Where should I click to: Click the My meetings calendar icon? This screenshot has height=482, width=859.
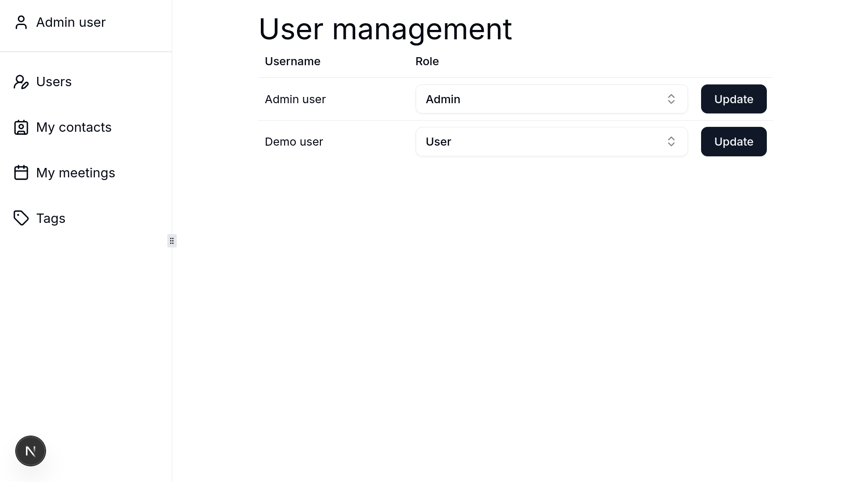[x=21, y=173]
